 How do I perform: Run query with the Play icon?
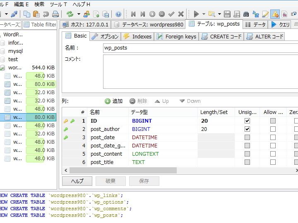click(196, 14)
